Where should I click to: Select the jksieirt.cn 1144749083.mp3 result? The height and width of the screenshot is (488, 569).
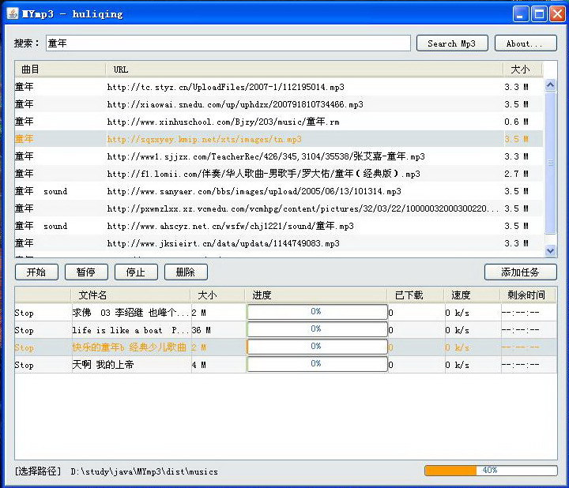pyautogui.click(x=279, y=243)
